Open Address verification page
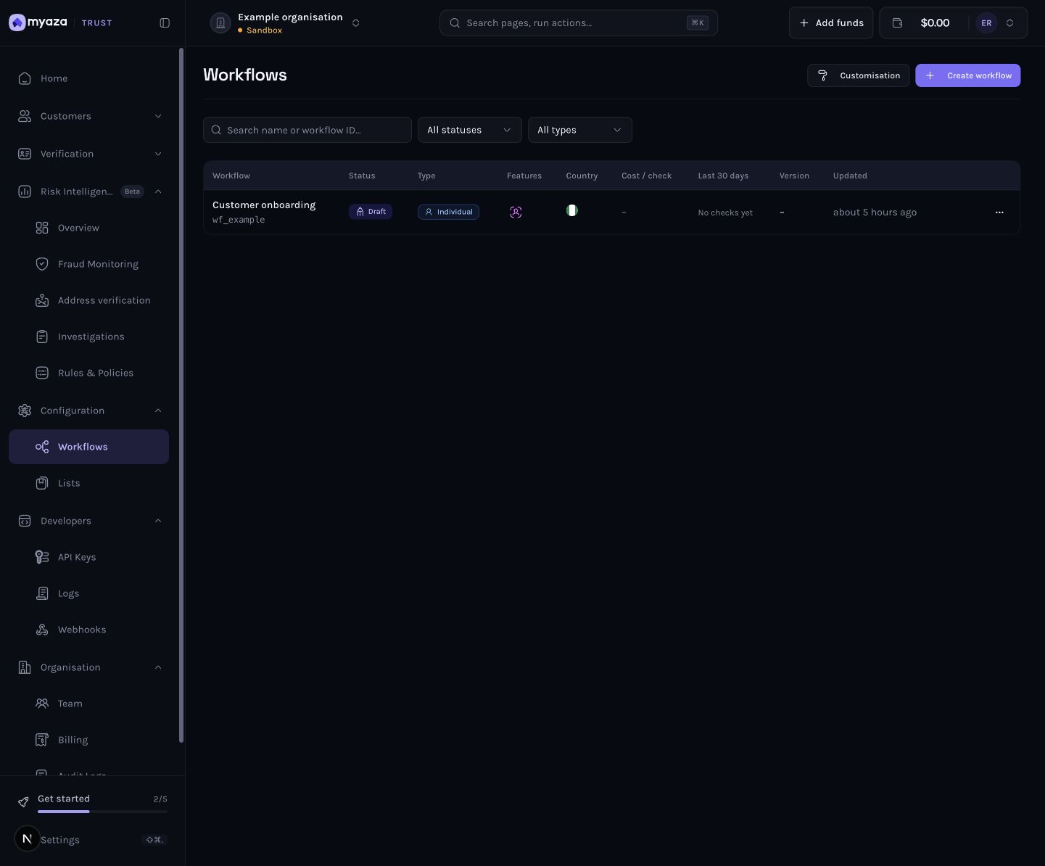 point(88,300)
